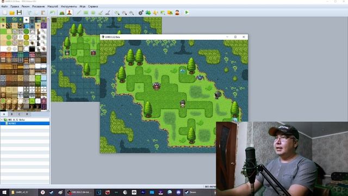Switch to tileset tab B
Screen dimensions: 348x196
(12, 114)
